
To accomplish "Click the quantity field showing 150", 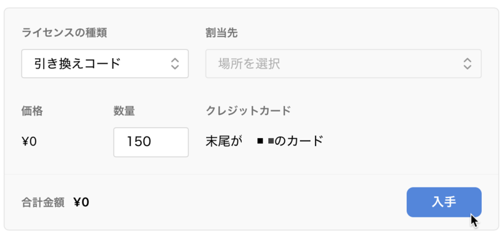I will tap(151, 142).
